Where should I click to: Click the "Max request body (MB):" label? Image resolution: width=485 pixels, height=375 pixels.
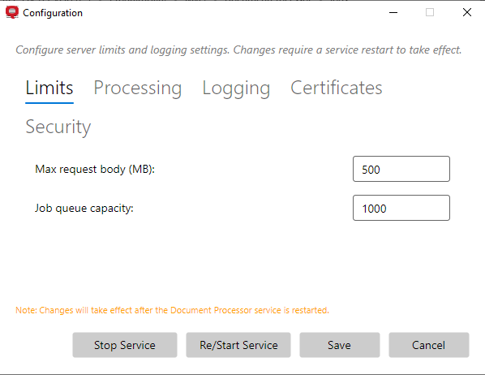click(x=95, y=170)
